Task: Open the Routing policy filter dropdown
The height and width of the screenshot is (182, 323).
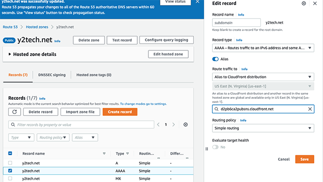Action: click(53, 138)
